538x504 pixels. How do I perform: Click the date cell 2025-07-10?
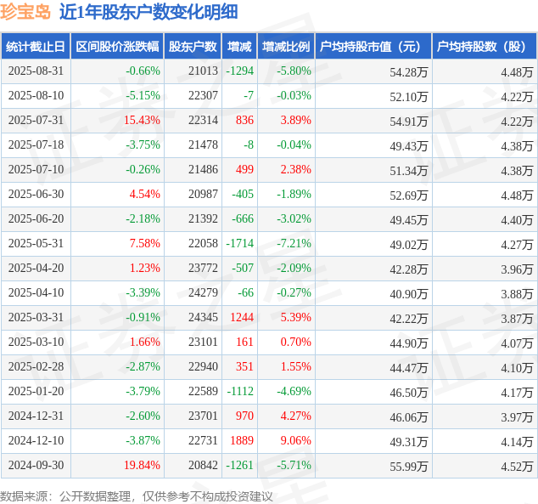[x=36, y=169]
